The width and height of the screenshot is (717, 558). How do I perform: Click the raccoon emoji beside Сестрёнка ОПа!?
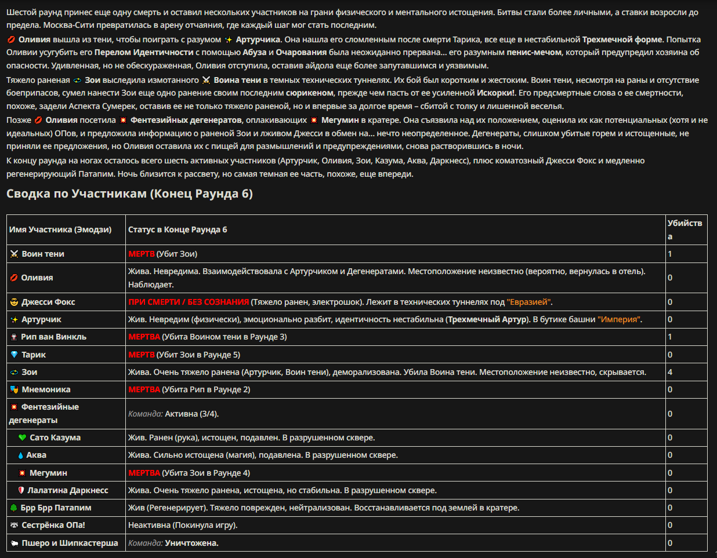[x=15, y=525]
